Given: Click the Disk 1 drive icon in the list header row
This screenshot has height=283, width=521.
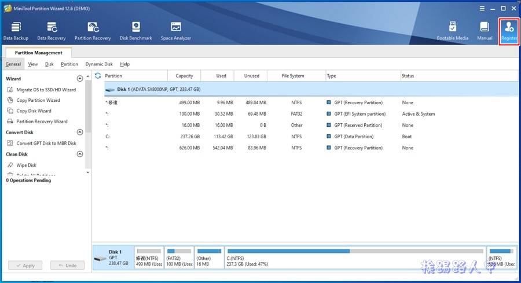Looking at the screenshot, I should [x=110, y=90].
